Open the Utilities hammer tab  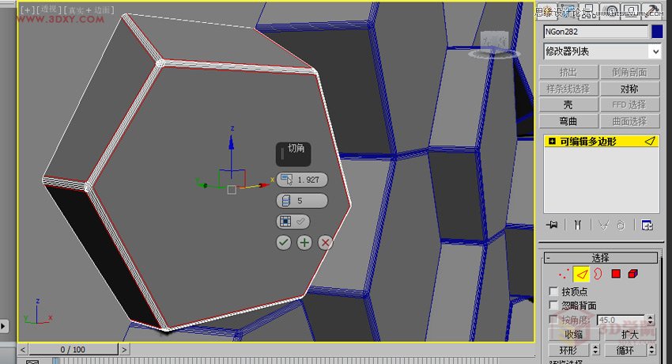(x=654, y=9)
